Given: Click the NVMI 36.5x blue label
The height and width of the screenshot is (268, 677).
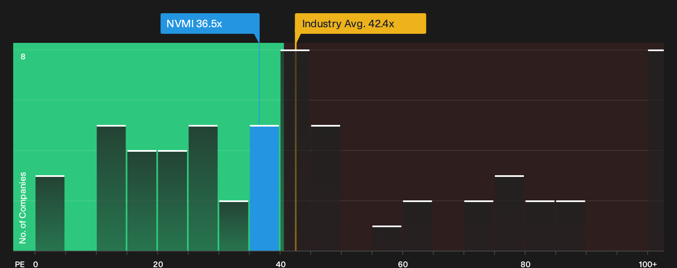Looking at the screenshot, I should pyautogui.click(x=210, y=24).
